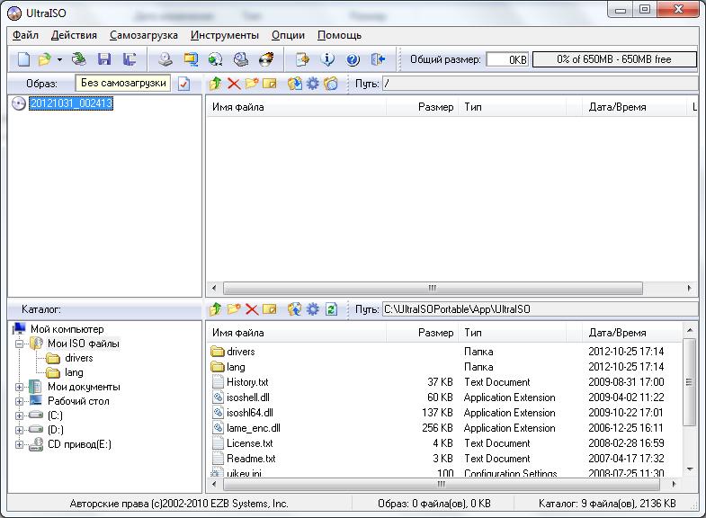Click the disc with green arrow convert icon
The image size is (706, 518).
215,59
